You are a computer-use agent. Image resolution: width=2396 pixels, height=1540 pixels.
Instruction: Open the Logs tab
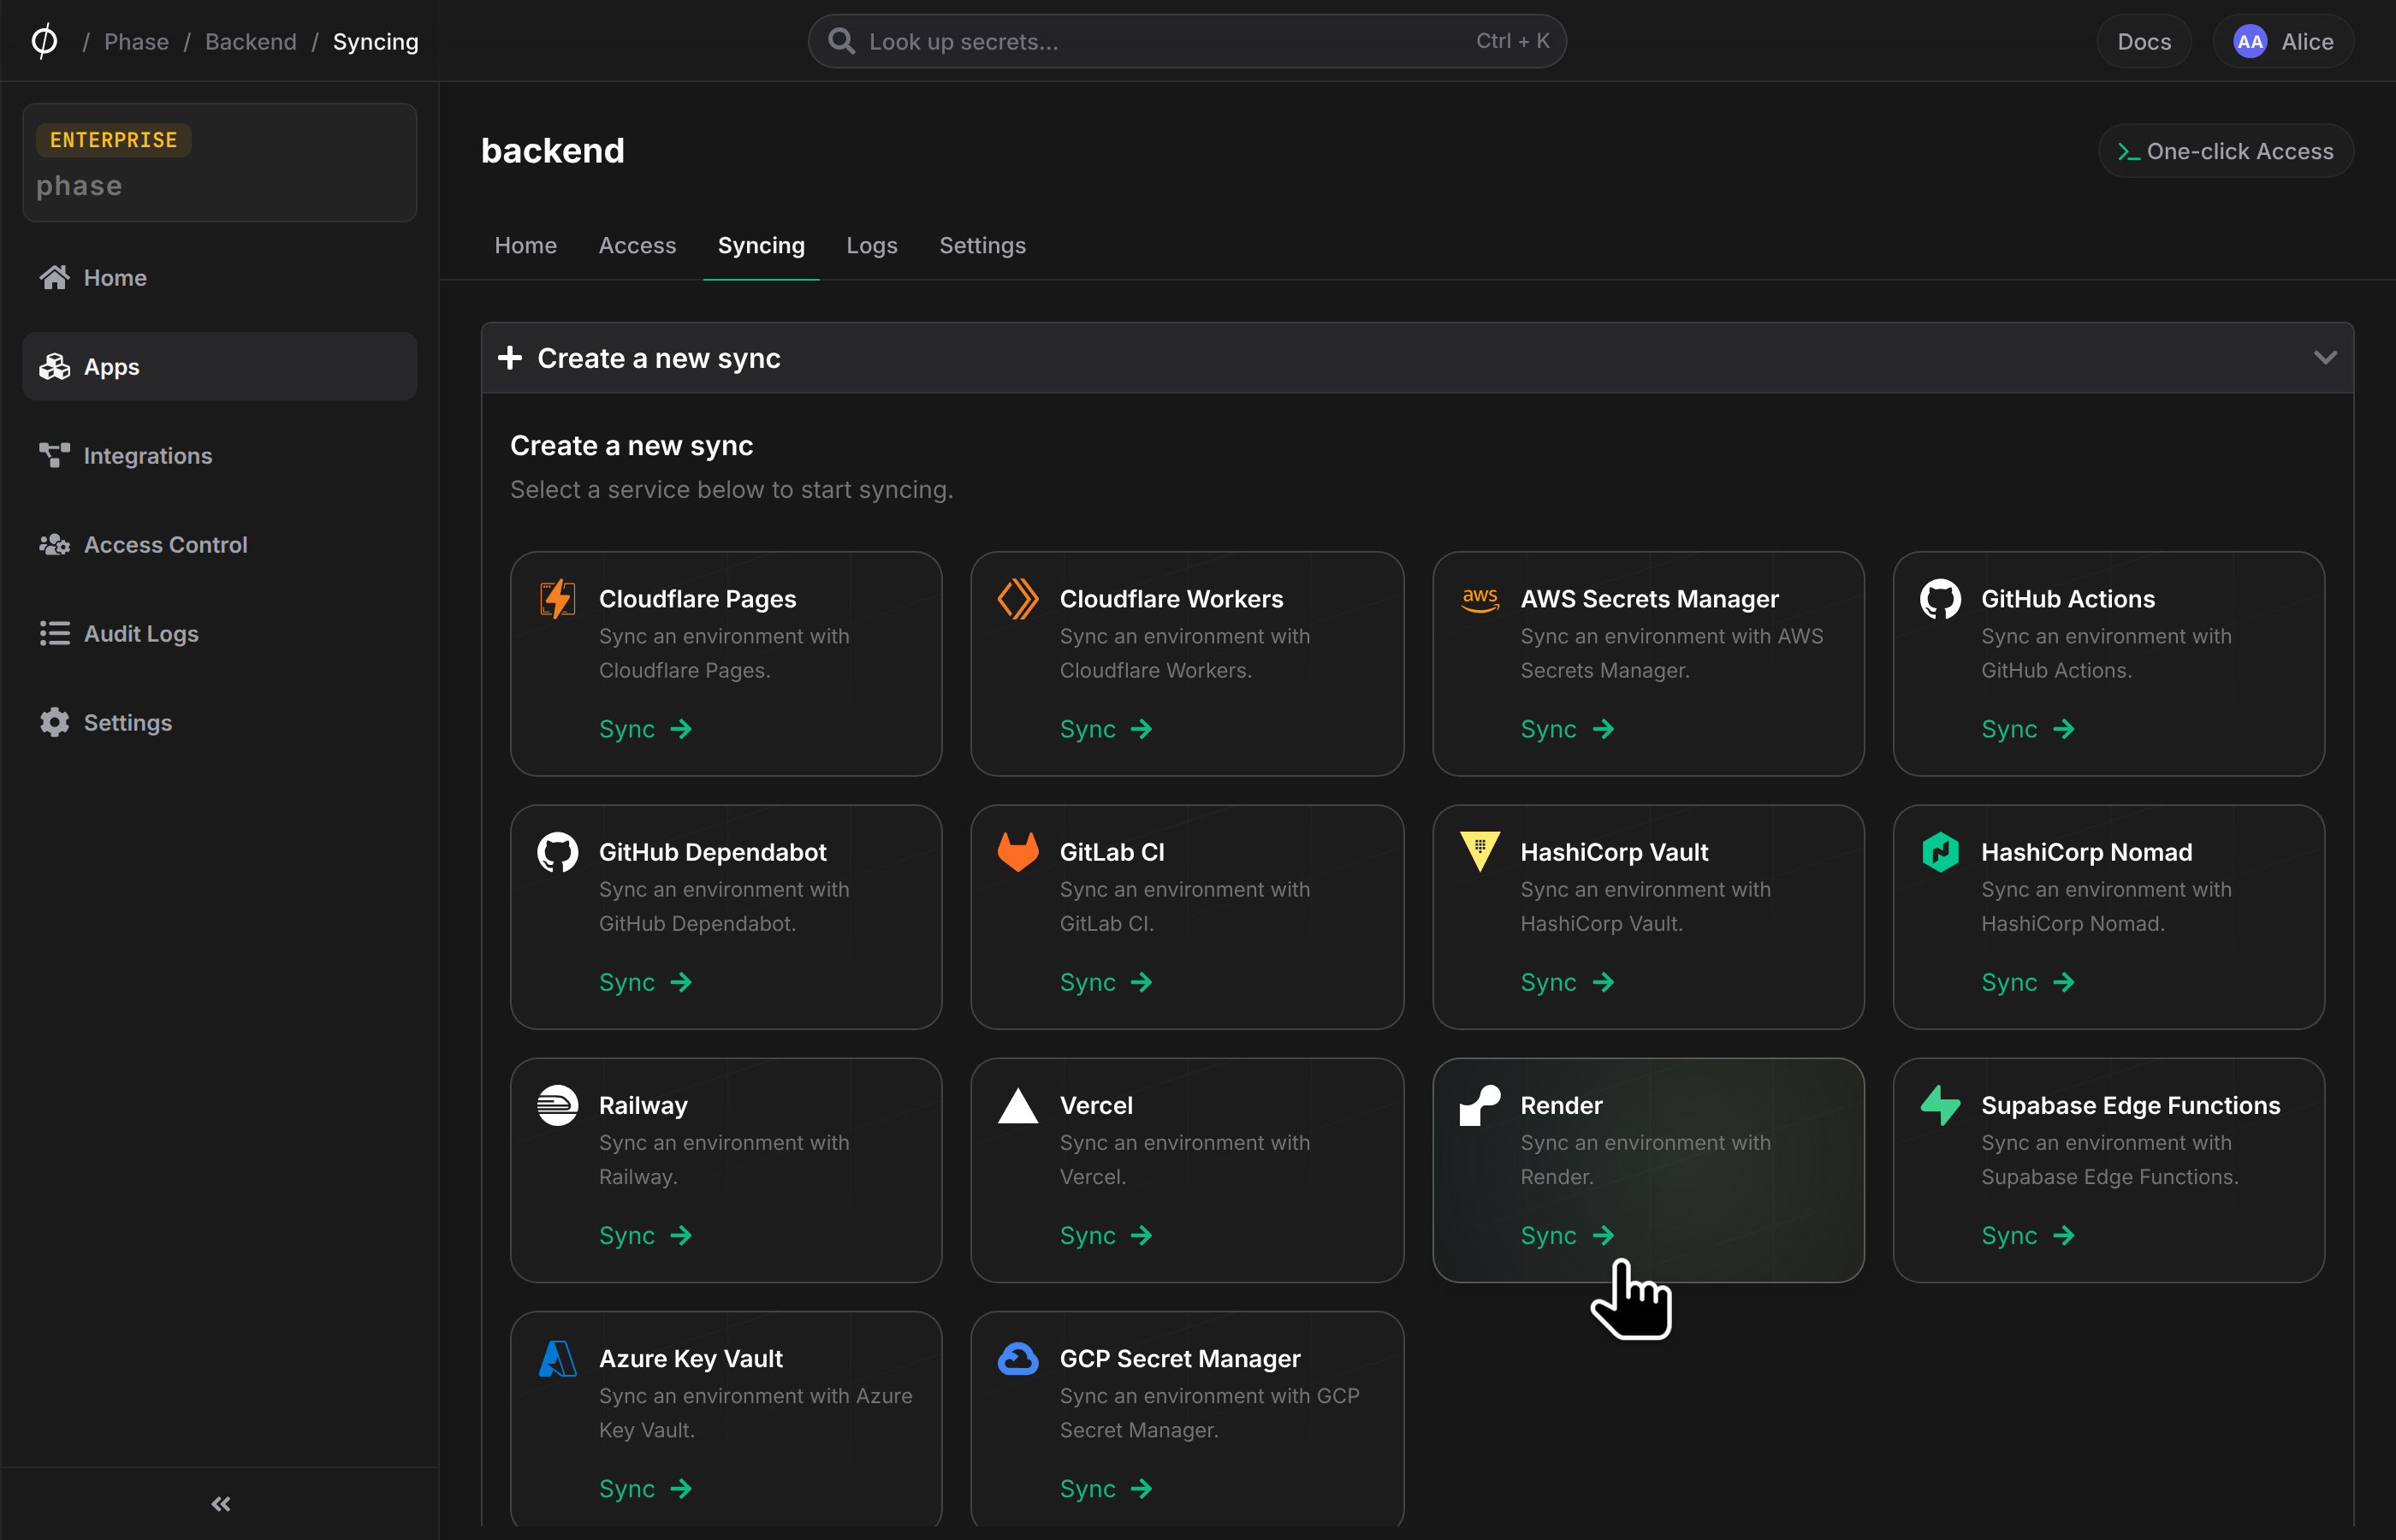(871, 245)
